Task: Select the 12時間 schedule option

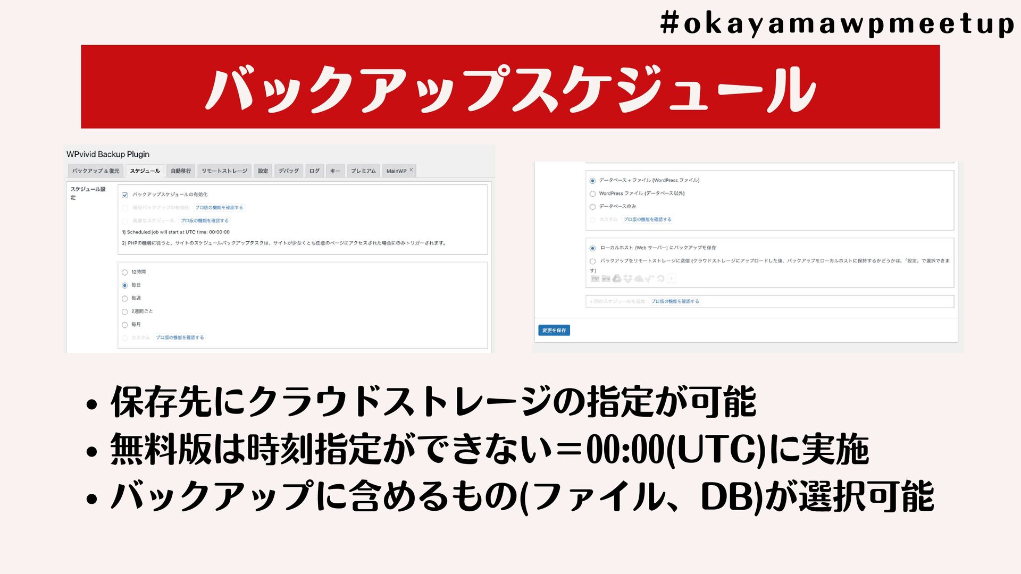Action: [125, 272]
